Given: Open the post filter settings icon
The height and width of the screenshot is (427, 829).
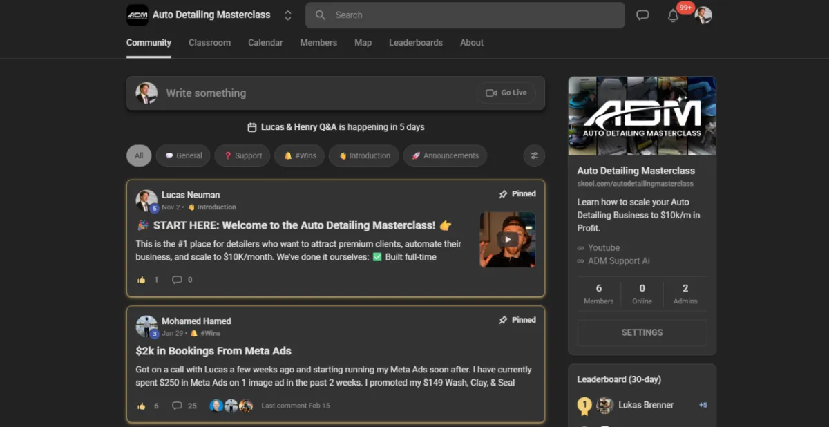Looking at the screenshot, I should [x=534, y=155].
